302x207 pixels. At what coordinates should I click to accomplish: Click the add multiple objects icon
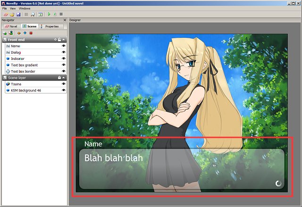[11, 33]
